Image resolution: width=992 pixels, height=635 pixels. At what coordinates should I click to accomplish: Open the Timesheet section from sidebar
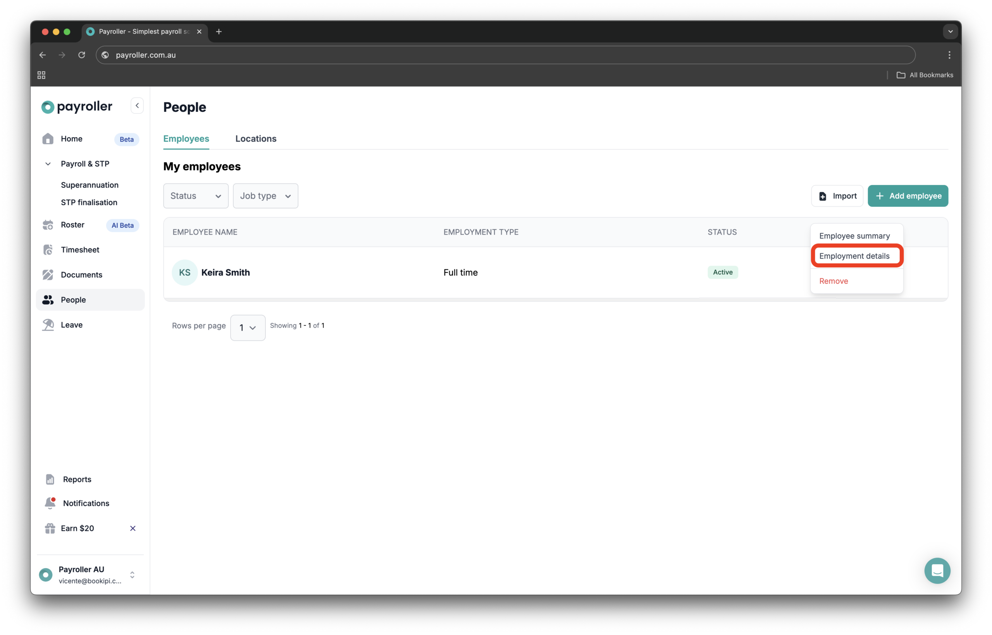click(80, 249)
